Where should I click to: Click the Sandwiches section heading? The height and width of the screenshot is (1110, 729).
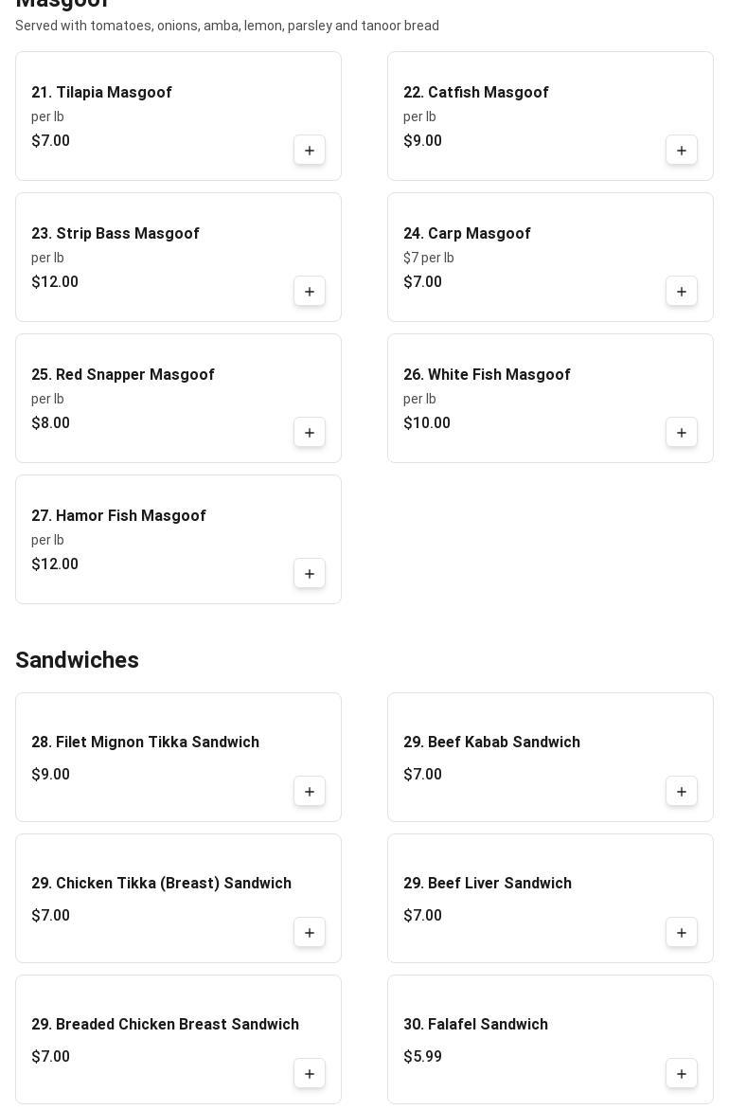click(x=77, y=660)
